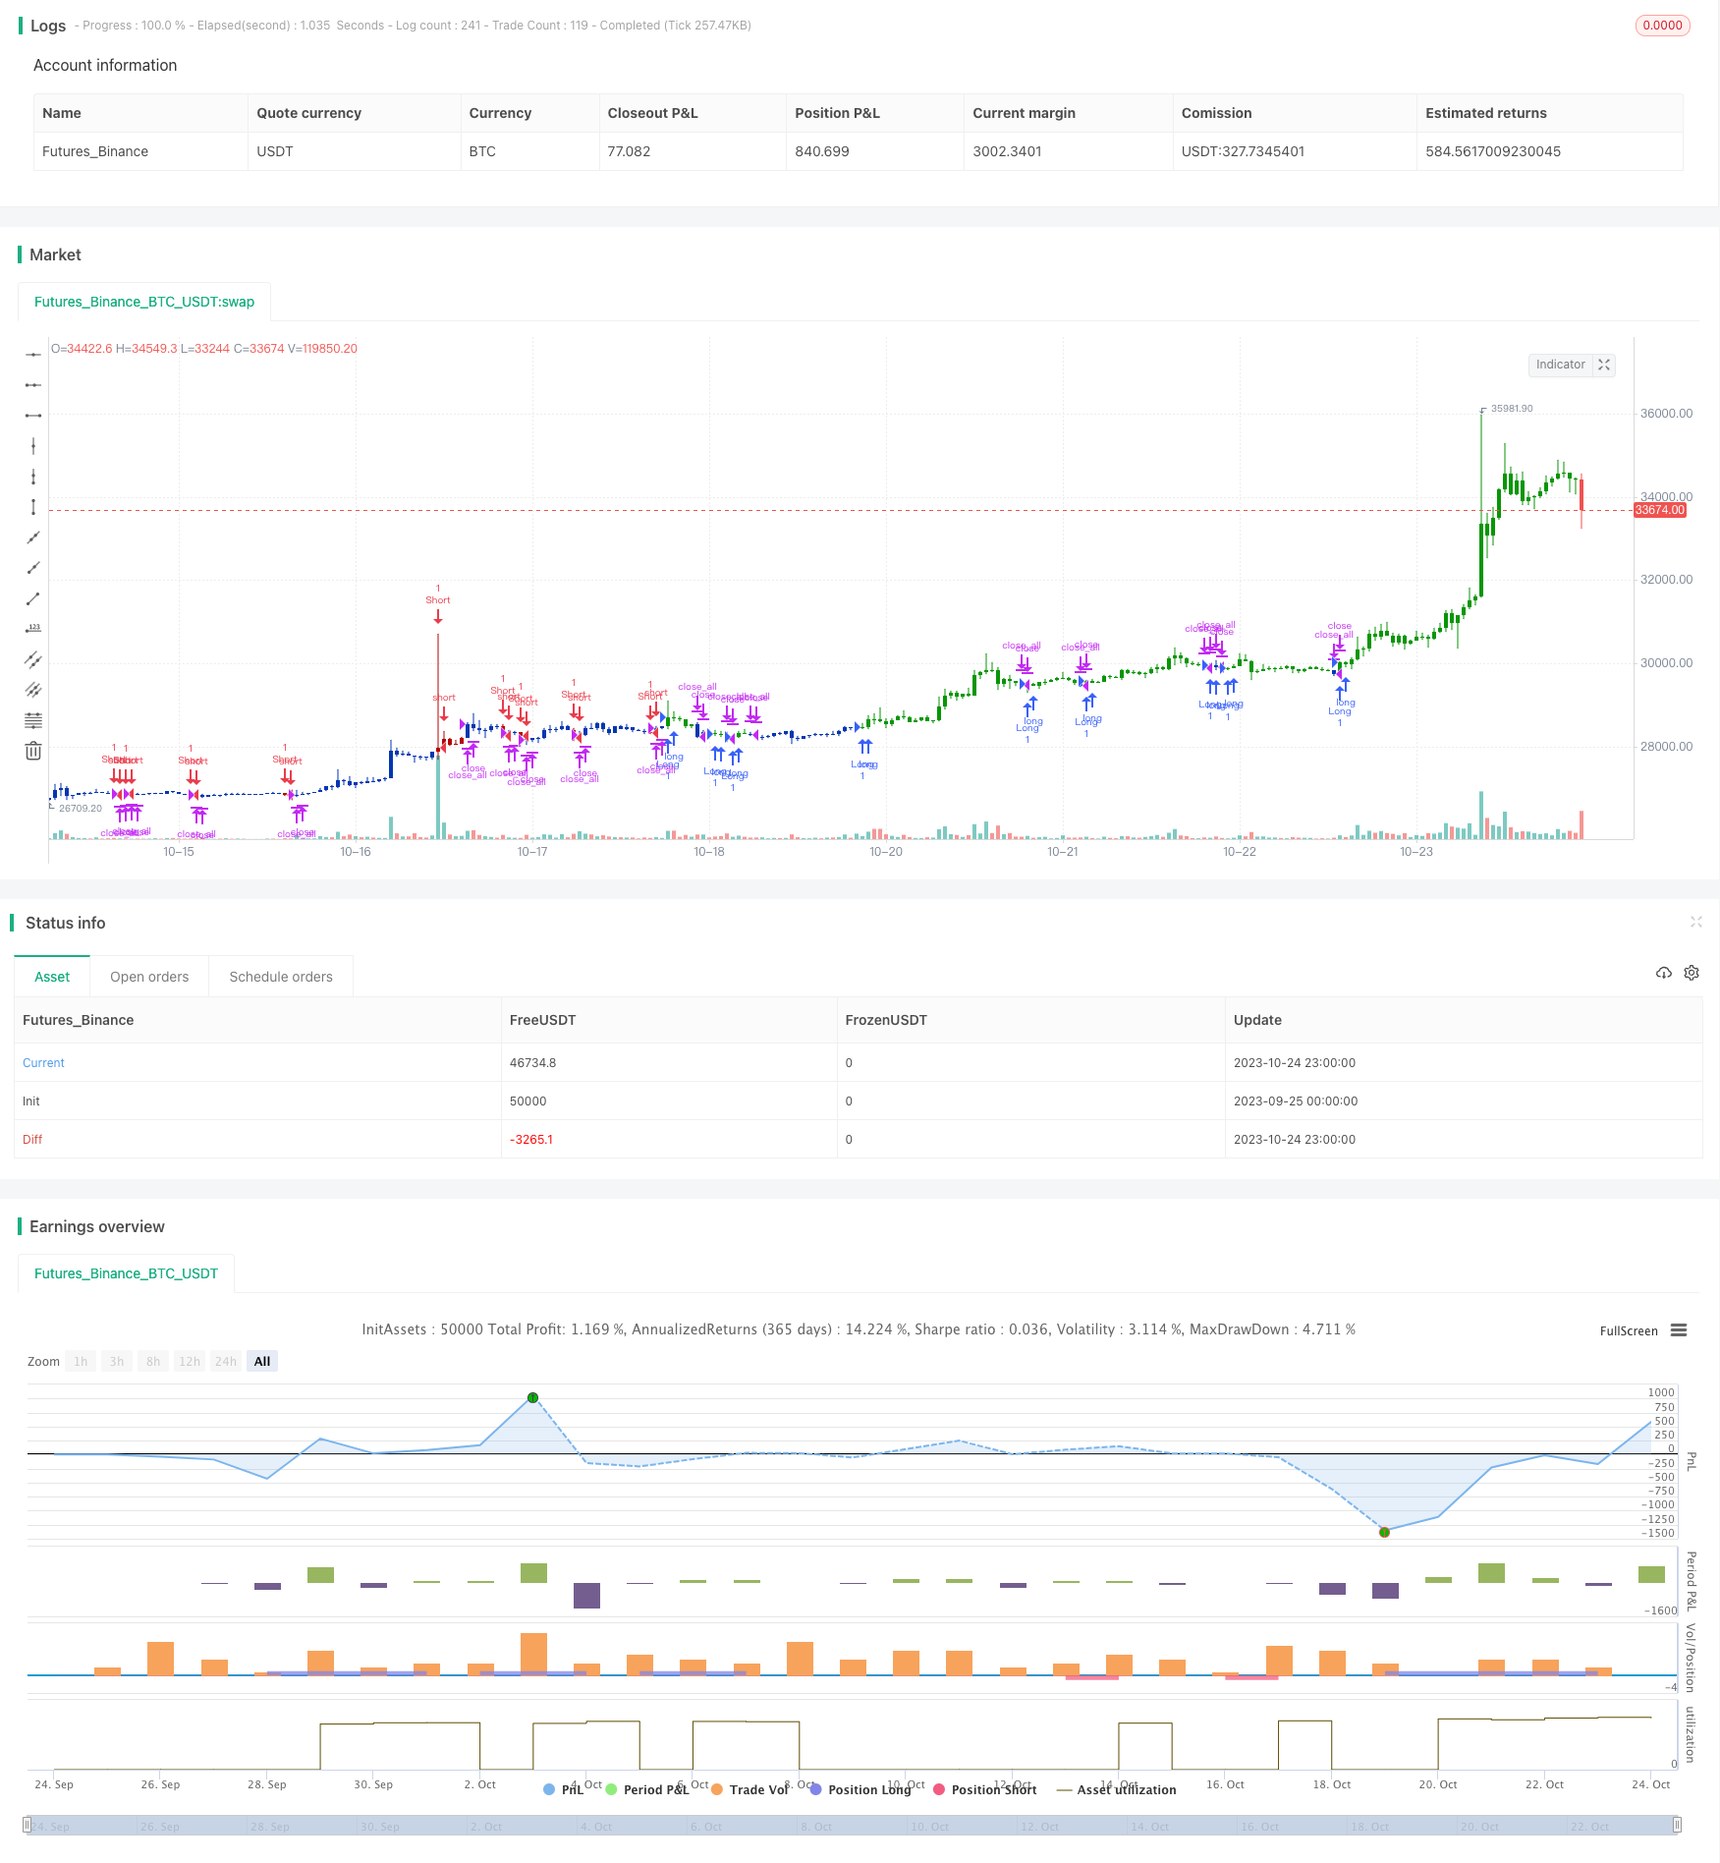Click the cloud download icon
Screen dimensions: 1720x1863
pyautogui.click(x=1663, y=973)
